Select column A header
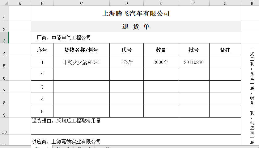This screenshot has height=148, width=259. (x=20, y=3)
